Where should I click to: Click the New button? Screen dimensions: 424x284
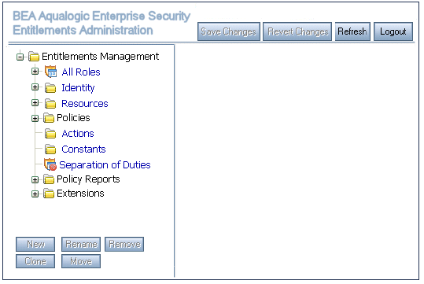(x=35, y=244)
